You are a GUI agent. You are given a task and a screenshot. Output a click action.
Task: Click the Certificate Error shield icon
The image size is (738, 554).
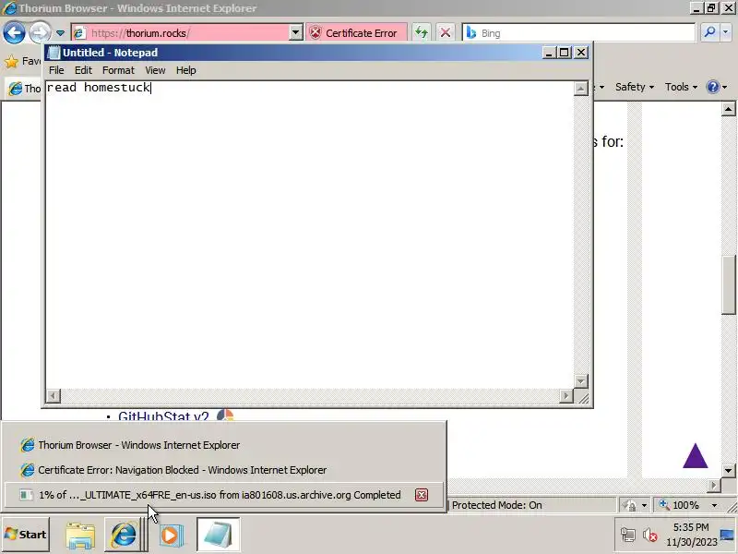[315, 33]
